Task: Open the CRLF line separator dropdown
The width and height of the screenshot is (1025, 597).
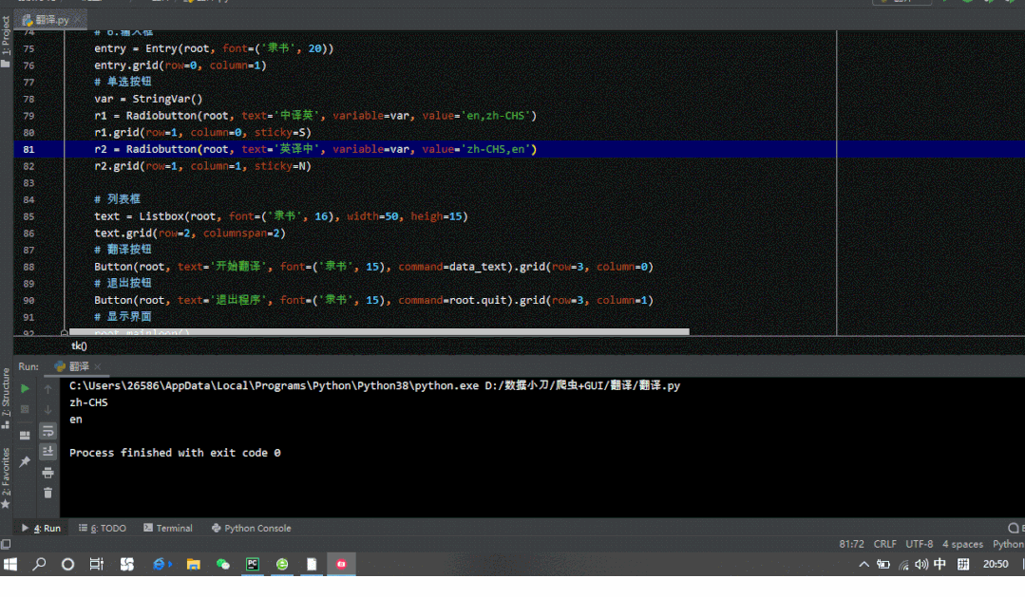Action: pos(884,544)
